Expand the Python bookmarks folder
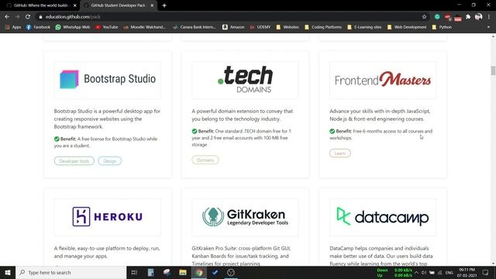 click(442, 27)
